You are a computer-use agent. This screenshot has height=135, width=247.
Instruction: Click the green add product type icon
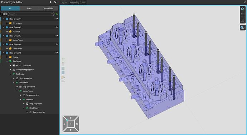(x=57, y=14)
